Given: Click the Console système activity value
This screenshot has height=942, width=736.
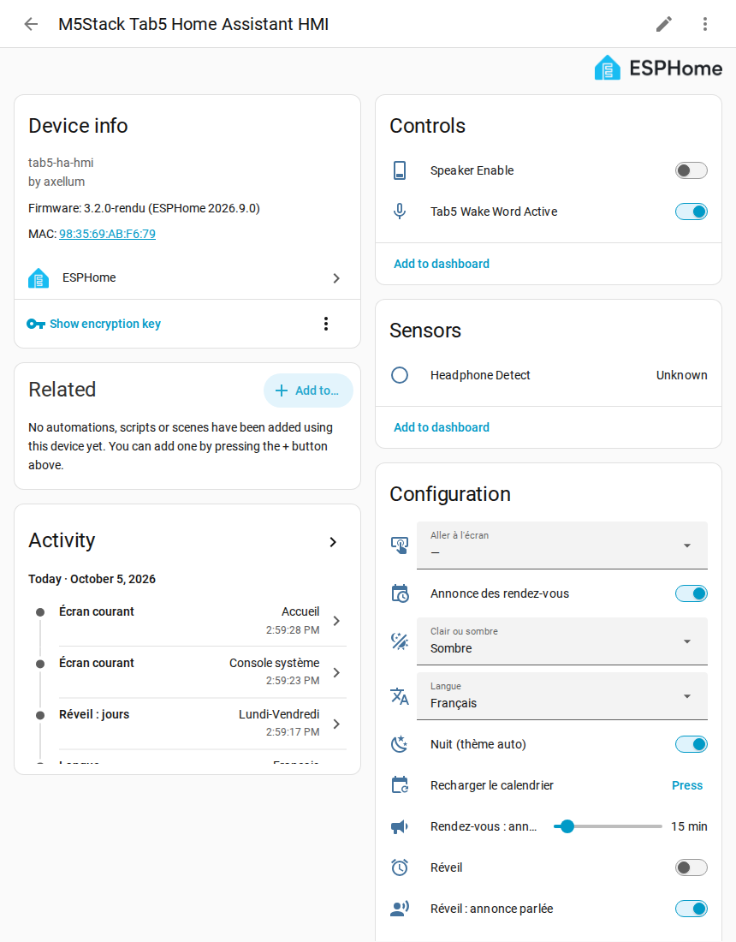Looking at the screenshot, I should pos(275,663).
